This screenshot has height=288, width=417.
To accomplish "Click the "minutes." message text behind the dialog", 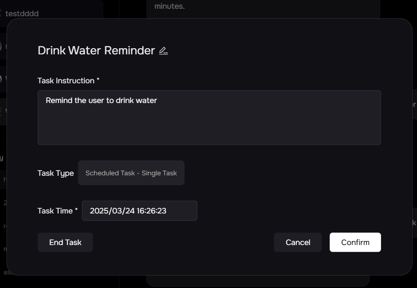I will pyautogui.click(x=169, y=6).
